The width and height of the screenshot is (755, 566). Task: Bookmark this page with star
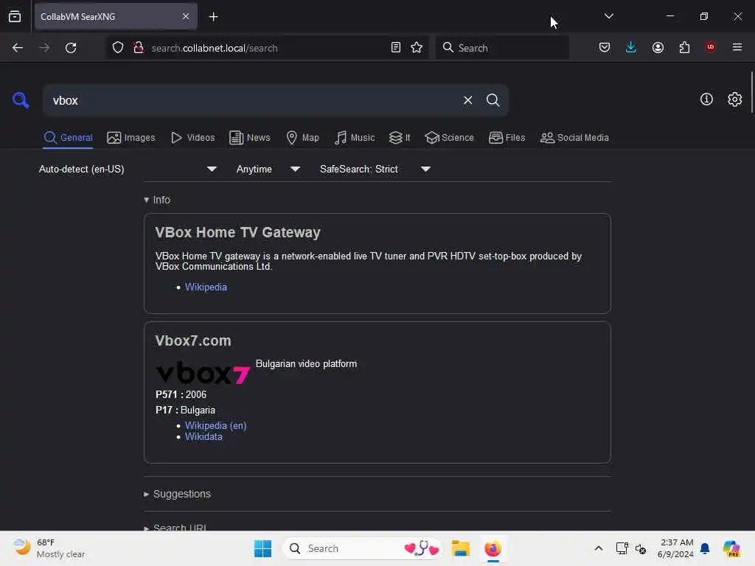417,48
